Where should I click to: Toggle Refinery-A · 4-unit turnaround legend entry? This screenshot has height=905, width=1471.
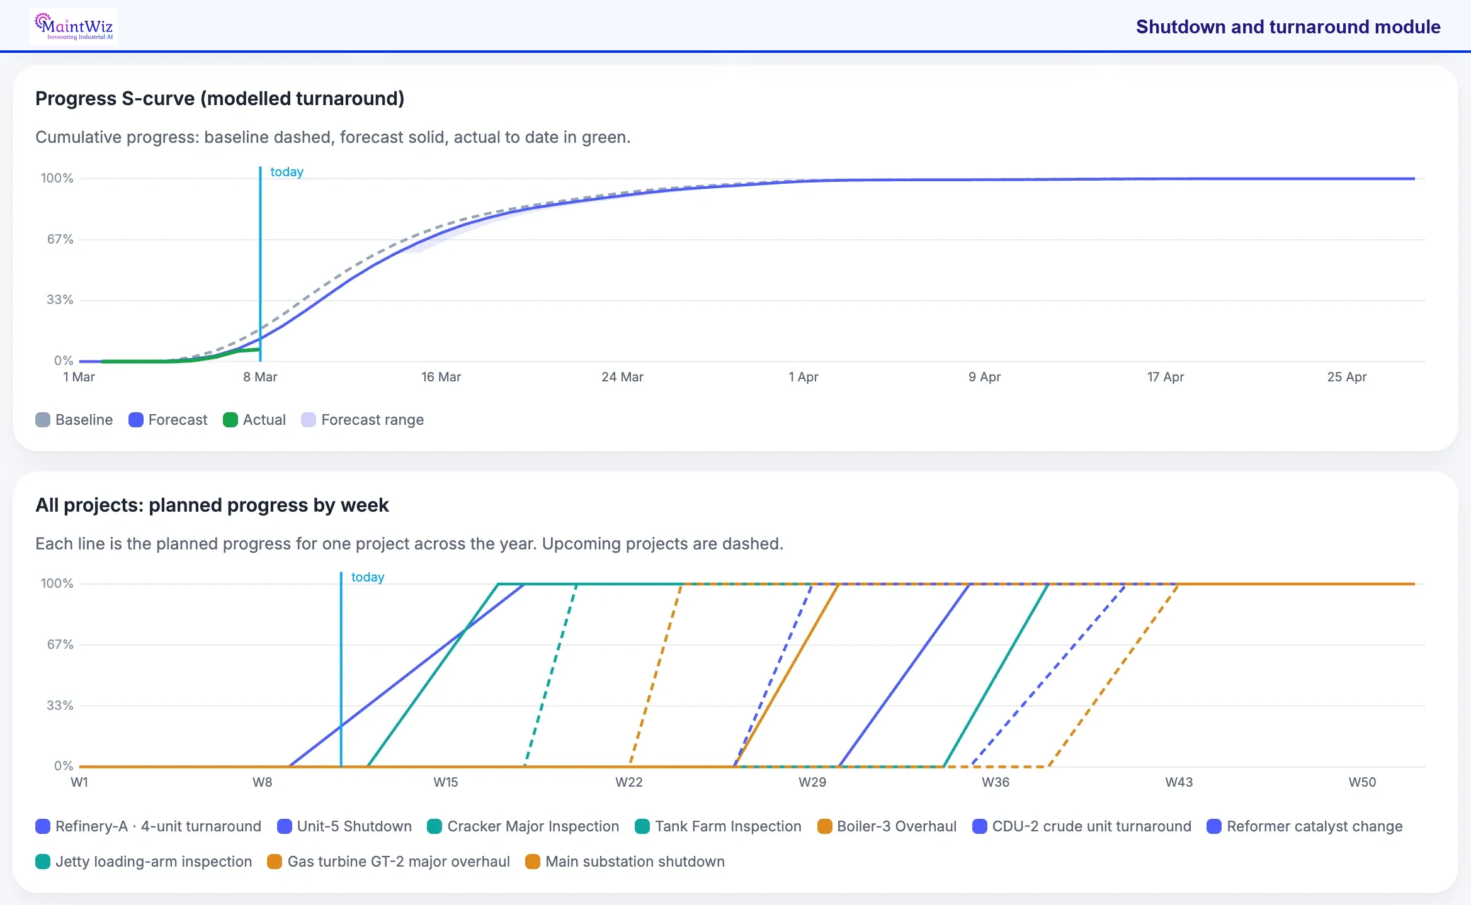pos(149,826)
